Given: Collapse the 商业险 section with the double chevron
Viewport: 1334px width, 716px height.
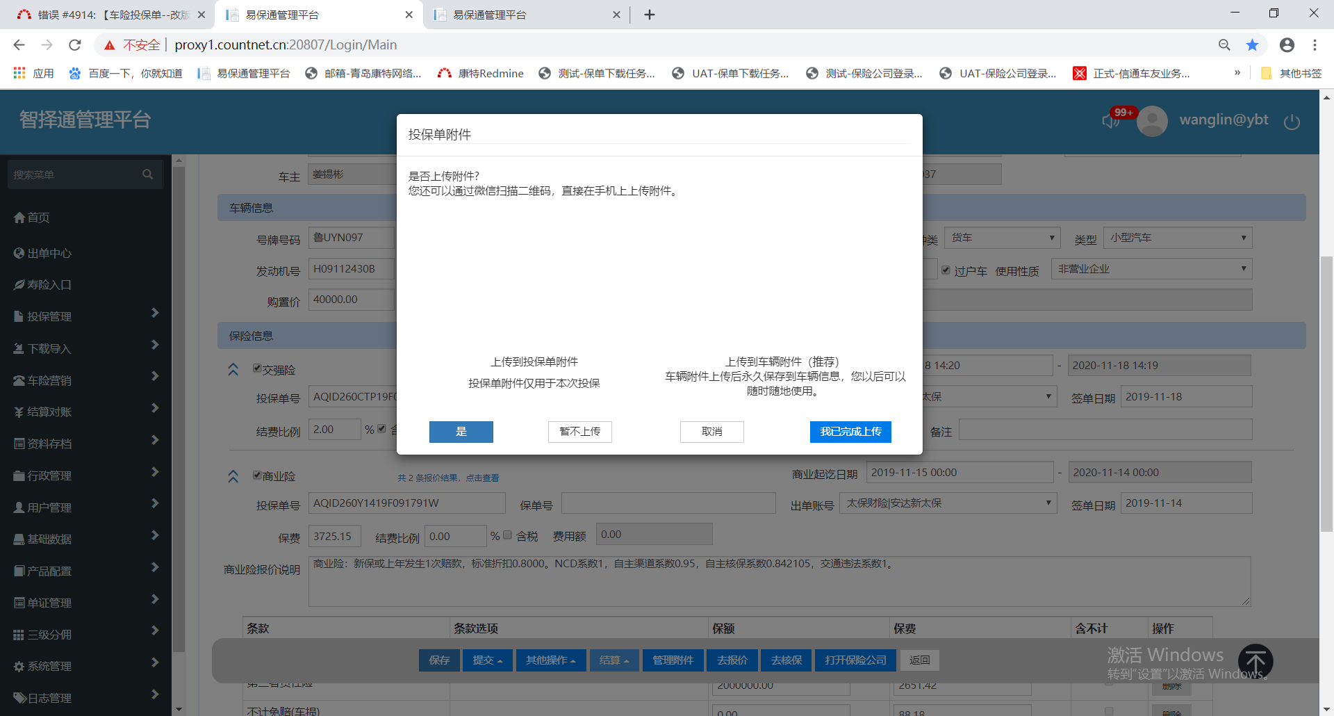Looking at the screenshot, I should [x=233, y=476].
